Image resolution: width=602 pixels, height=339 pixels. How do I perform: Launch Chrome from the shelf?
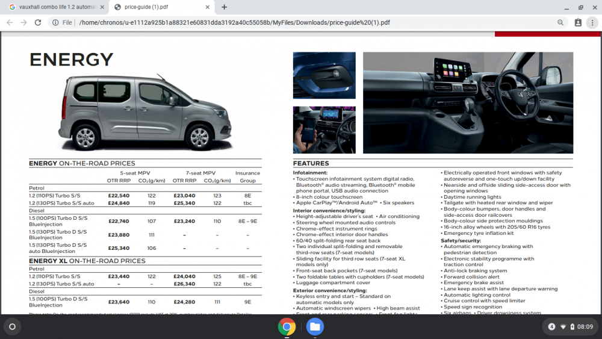pyautogui.click(x=287, y=327)
